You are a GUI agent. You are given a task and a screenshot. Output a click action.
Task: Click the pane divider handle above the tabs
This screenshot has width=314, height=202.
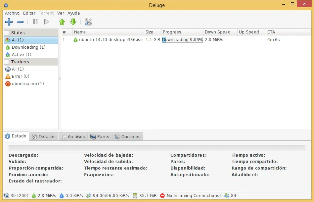[157, 130]
